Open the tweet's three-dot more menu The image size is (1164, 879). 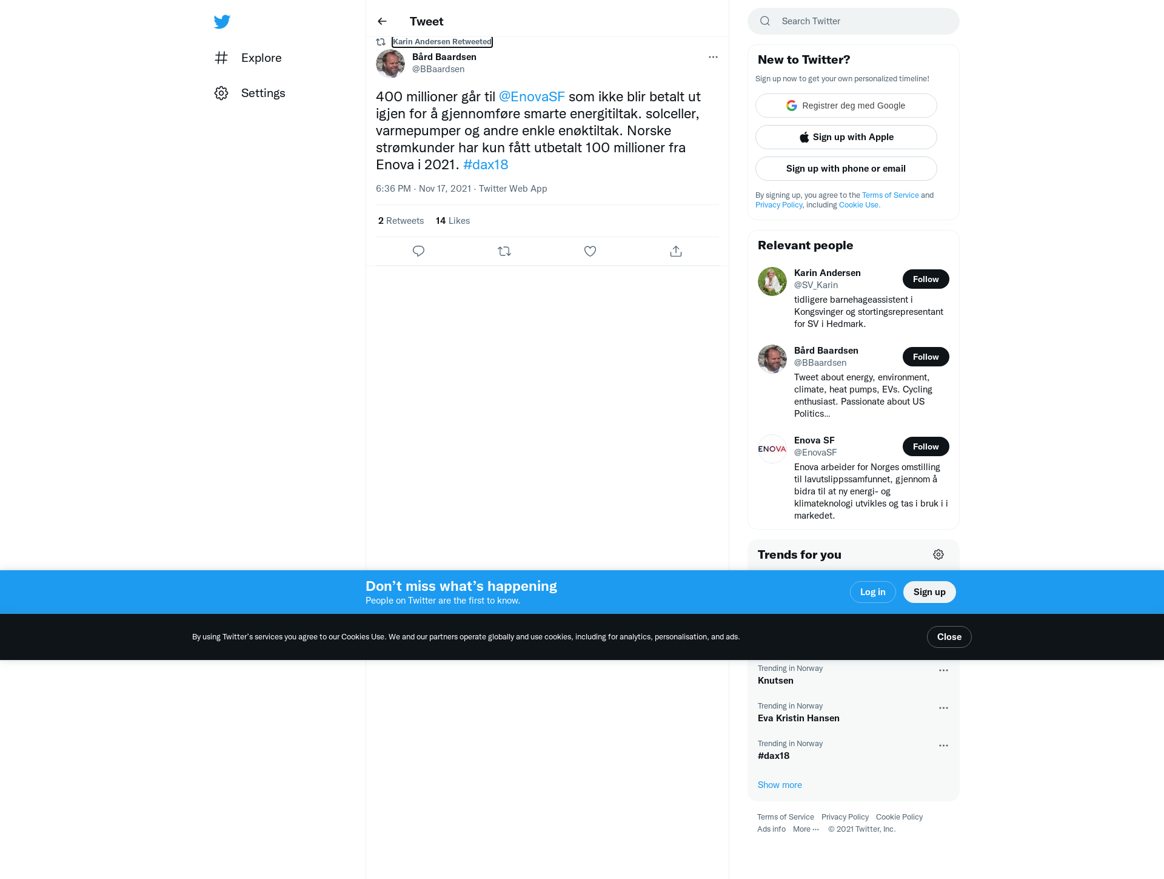coord(713,57)
